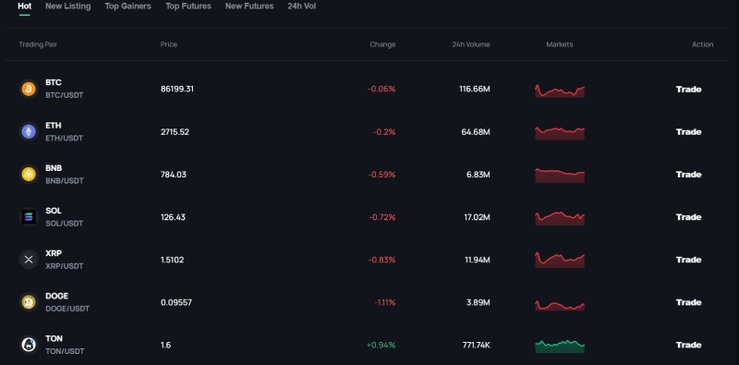739x365 pixels.
Task: Click Trade button for DOGE/USDT
Action: point(688,302)
